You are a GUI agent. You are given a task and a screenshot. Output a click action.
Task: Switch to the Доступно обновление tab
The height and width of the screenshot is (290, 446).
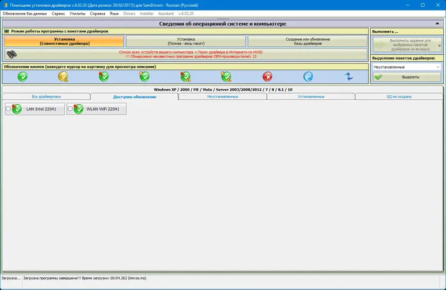coord(134,97)
